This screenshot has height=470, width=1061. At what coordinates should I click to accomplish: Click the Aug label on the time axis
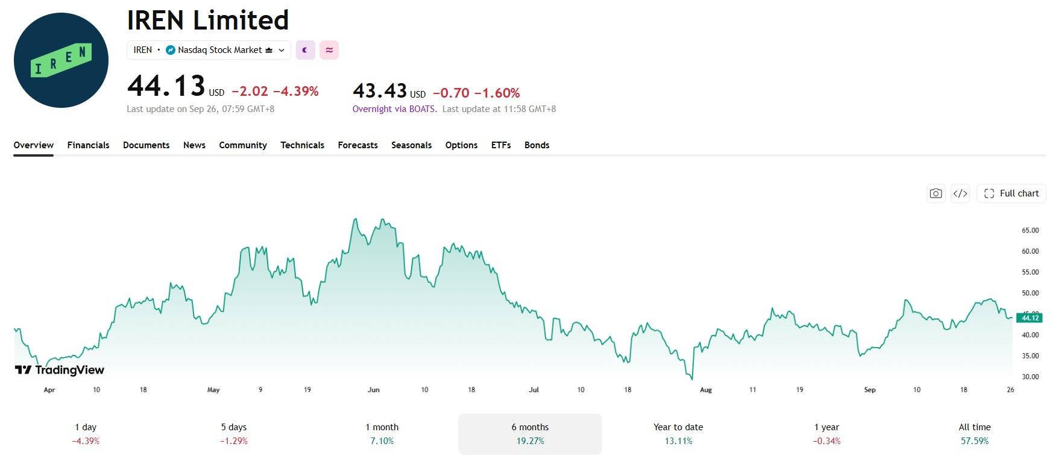point(706,390)
